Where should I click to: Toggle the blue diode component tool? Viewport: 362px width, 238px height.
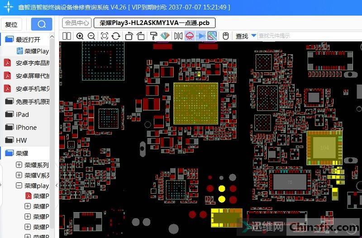tap(201, 36)
